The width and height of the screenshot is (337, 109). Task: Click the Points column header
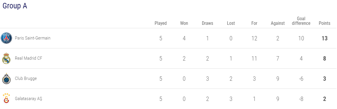[325, 23]
